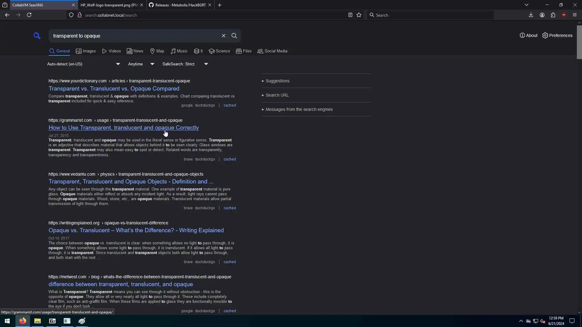The image size is (582, 327).
Task: Clear the search query with X icon
Action: coord(223,36)
